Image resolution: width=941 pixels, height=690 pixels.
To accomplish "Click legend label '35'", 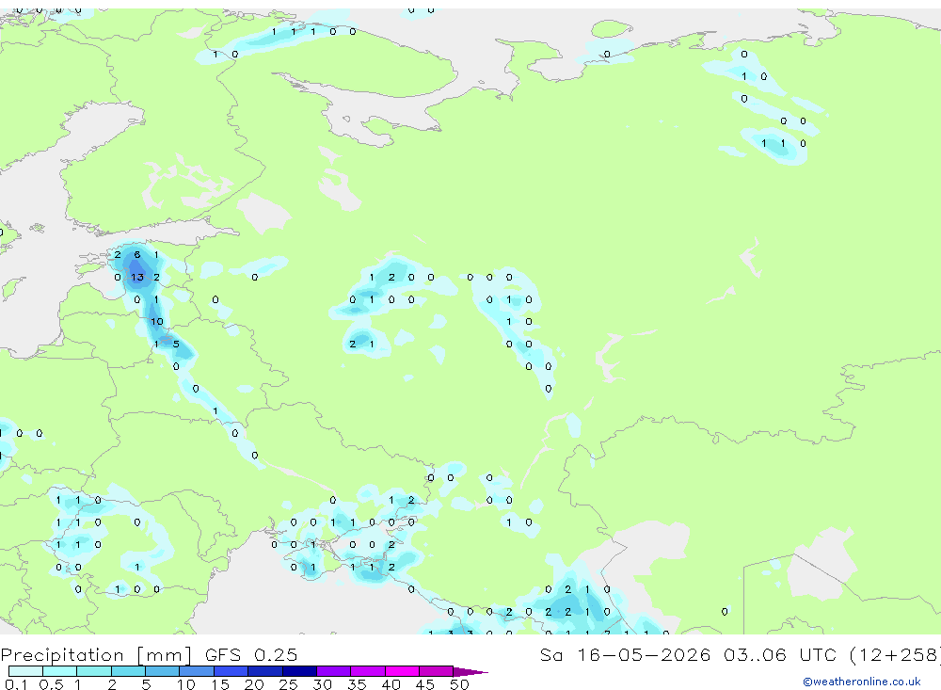I will pyautogui.click(x=357, y=684).
